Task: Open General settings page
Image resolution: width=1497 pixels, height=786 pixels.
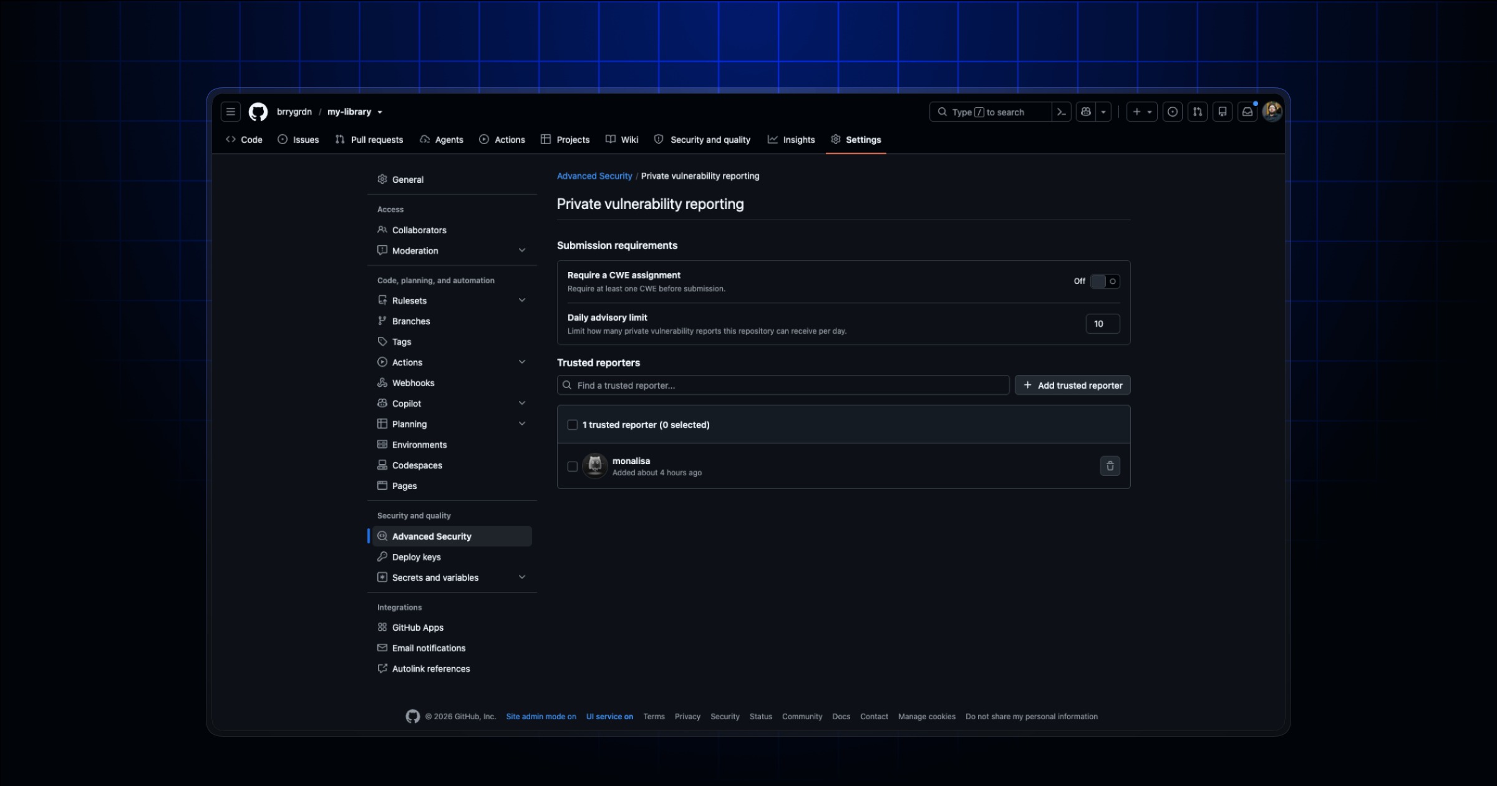Action: point(452,180)
